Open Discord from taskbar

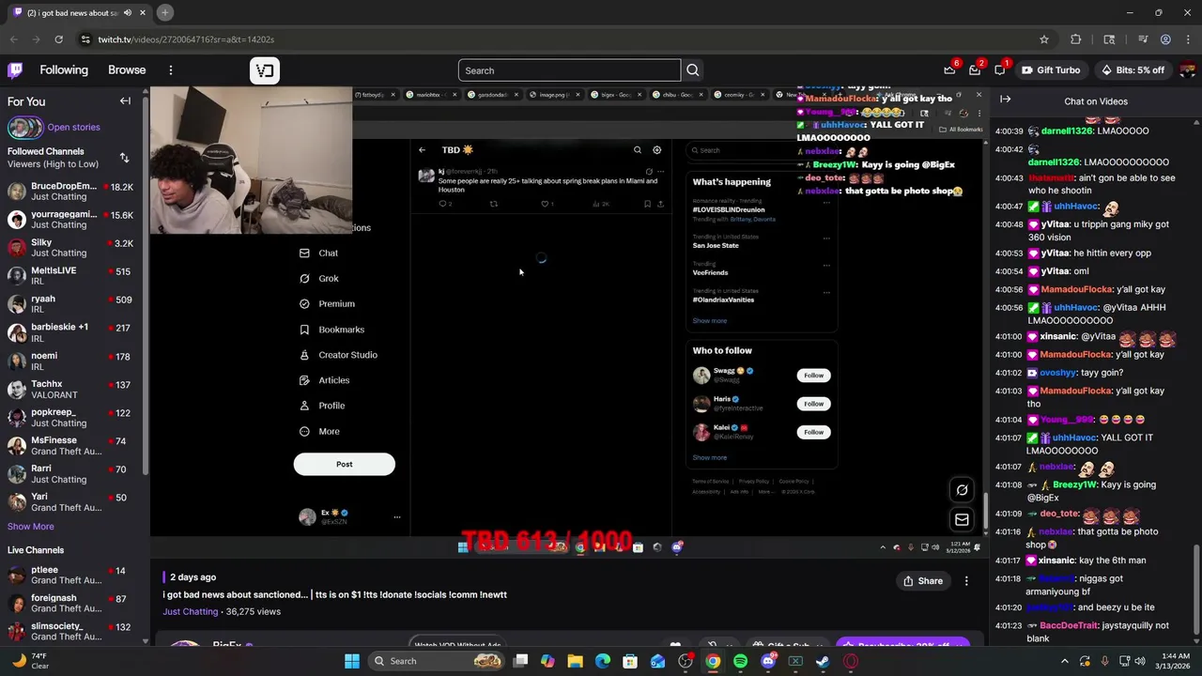pyautogui.click(x=768, y=661)
